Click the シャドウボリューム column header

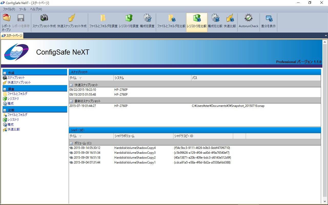(143, 136)
